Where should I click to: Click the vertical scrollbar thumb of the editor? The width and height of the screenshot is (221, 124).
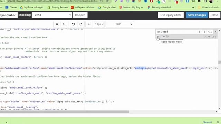click(x=220, y=62)
